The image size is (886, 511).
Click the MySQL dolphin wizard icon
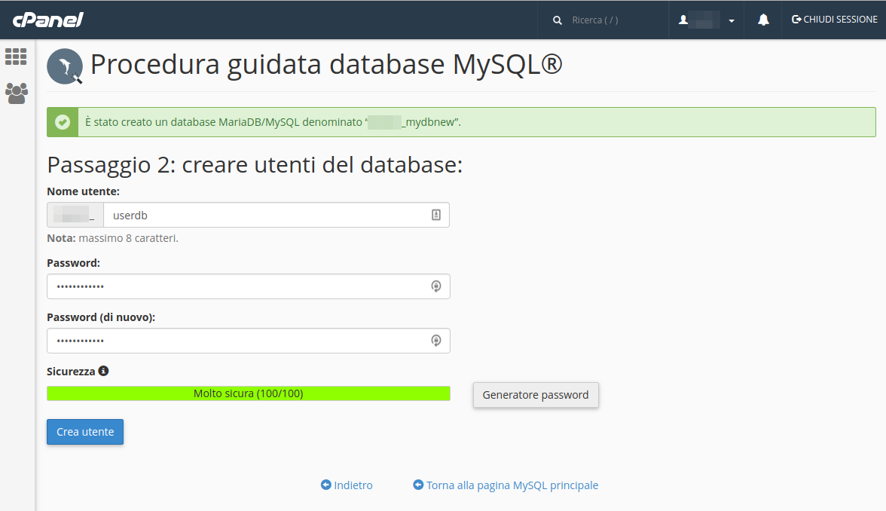pyautogui.click(x=65, y=66)
